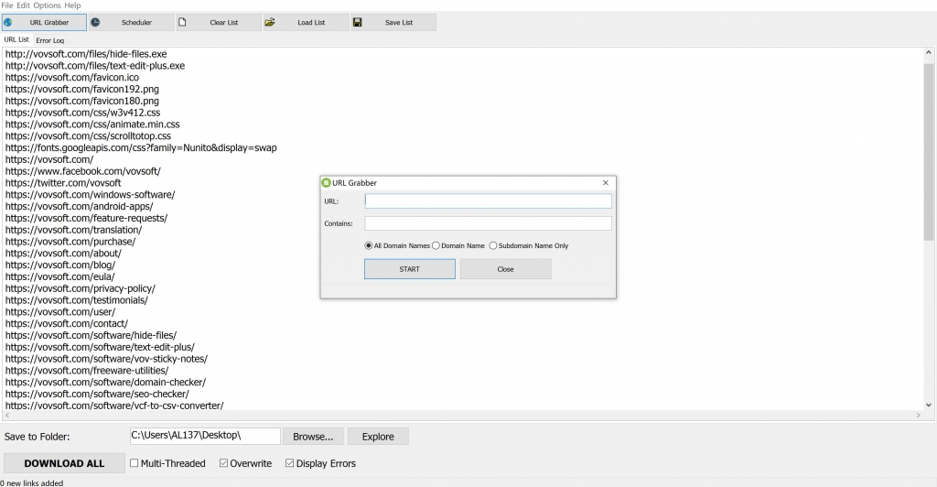The height and width of the screenshot is (487, 937).
Task: Select the text-edit-plus.exe URL line
Action: pyautogui.click(x=95, y=66)
